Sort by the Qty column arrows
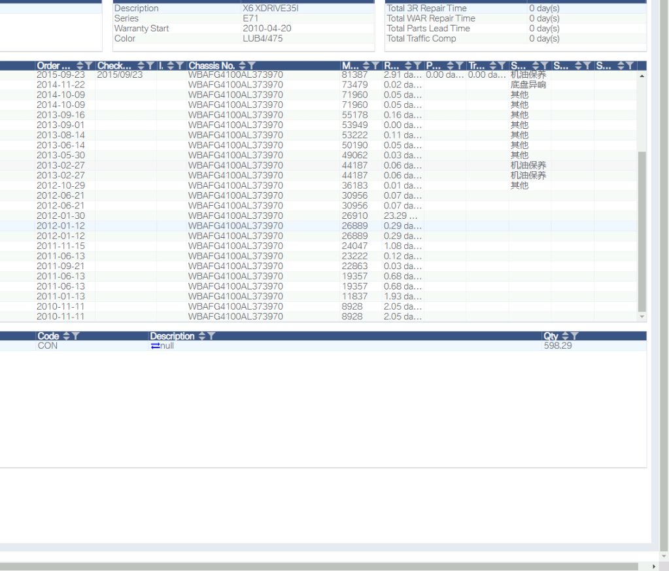 565,336
